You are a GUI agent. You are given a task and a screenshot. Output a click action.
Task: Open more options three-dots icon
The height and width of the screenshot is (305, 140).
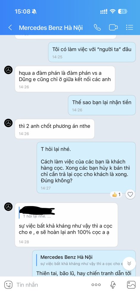click(x=96, y=285)
